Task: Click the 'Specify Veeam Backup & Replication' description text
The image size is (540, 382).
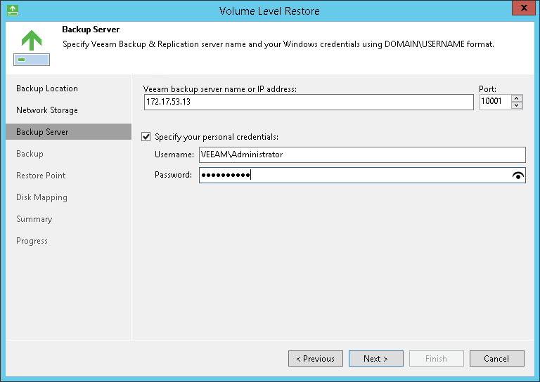Action: [x=278, y=44]
